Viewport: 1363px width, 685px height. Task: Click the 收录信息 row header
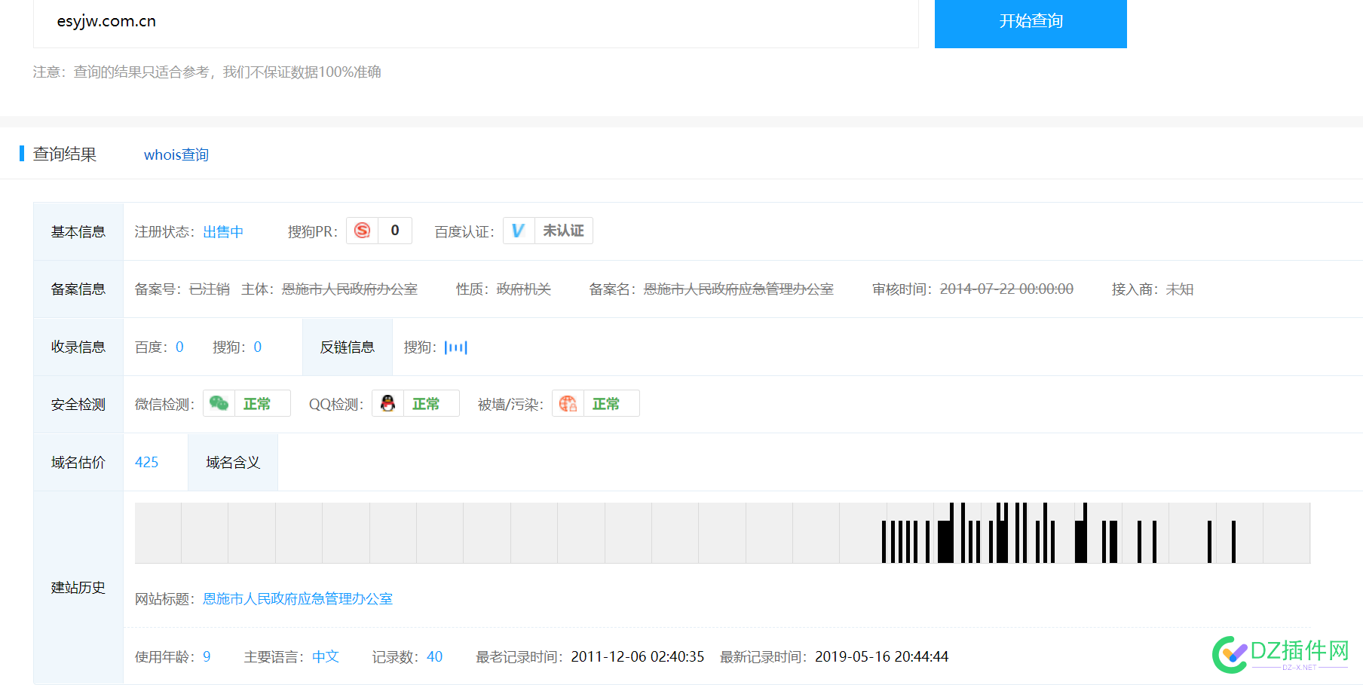click(x=78, y=347)
